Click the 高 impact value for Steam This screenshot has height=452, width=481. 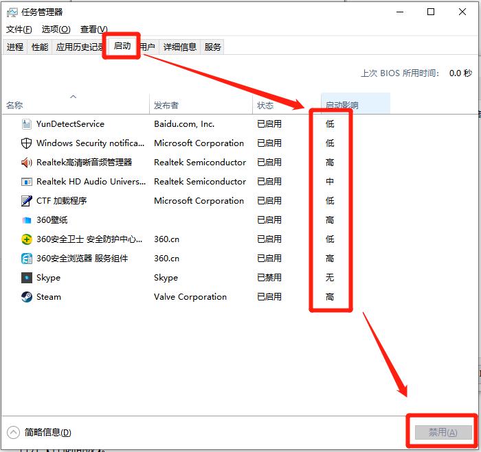click(x=330, y=297)
